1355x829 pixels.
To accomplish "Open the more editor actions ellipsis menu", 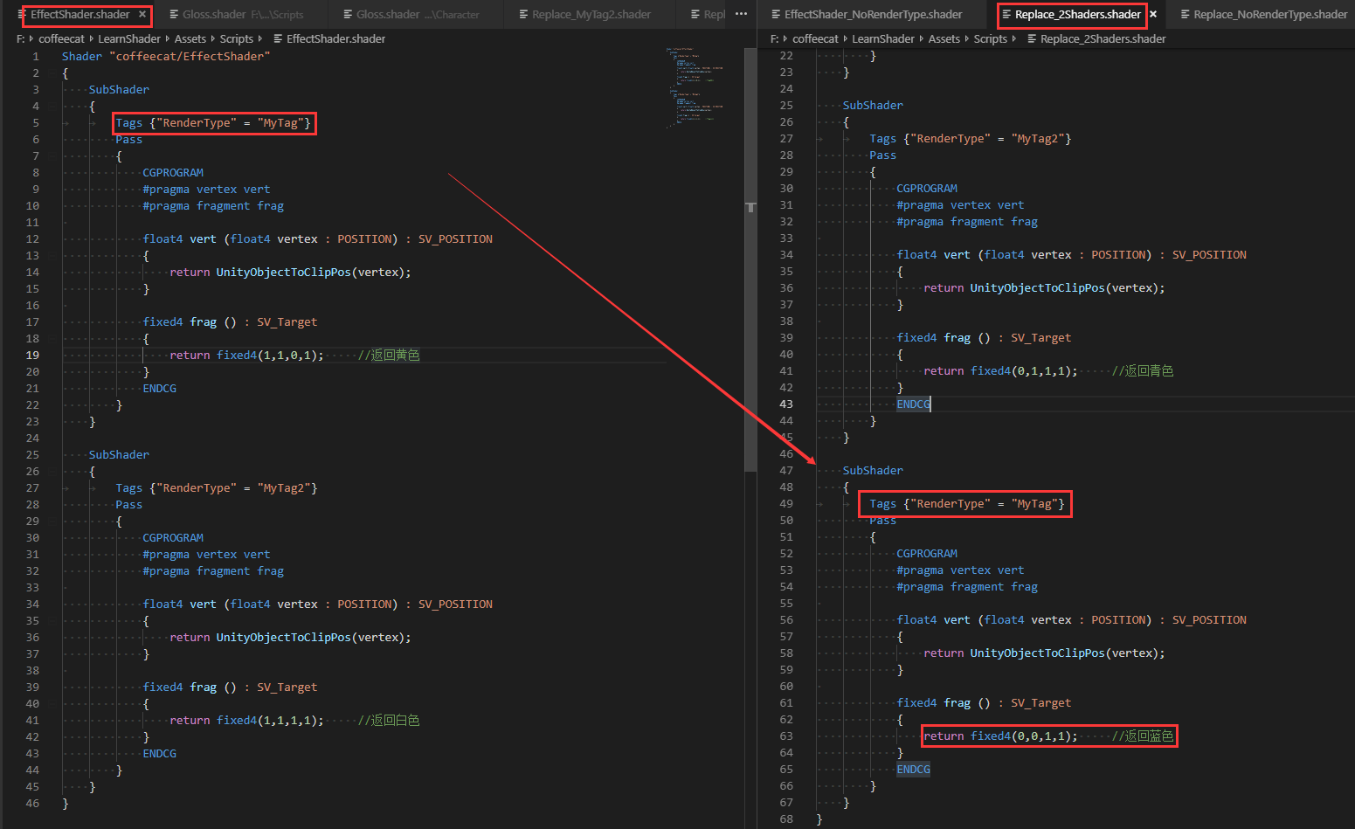I will click(x=741, y=15).
